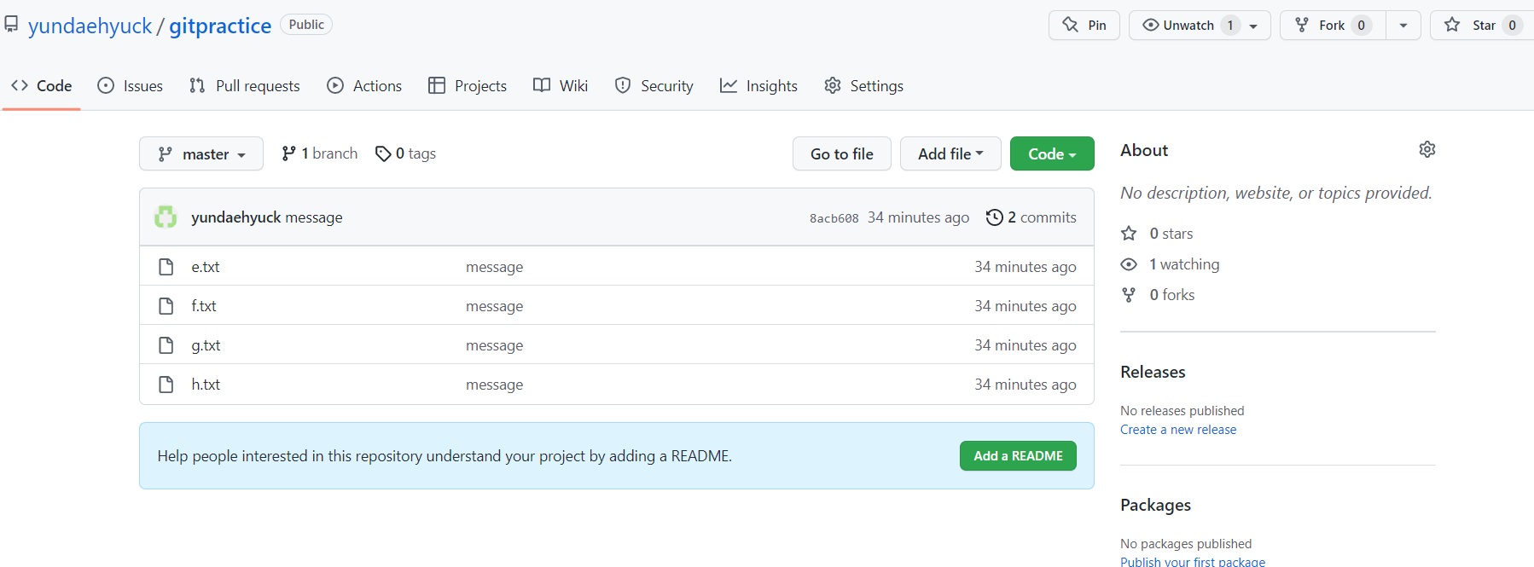Pin this repository with the Pin button
1534x567 pixels.
[1084, 25]
